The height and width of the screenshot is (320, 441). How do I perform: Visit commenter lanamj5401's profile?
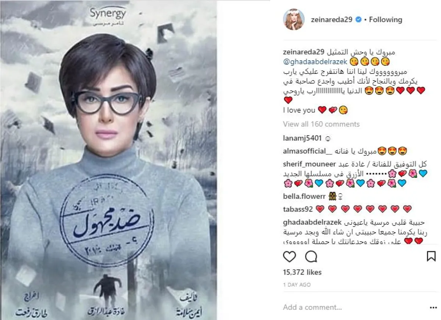coord(302,139)
